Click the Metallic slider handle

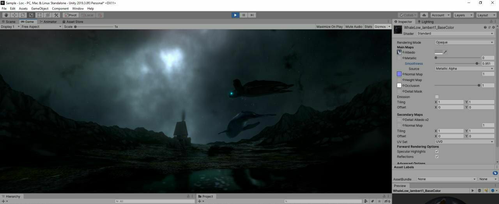point(436,58)
